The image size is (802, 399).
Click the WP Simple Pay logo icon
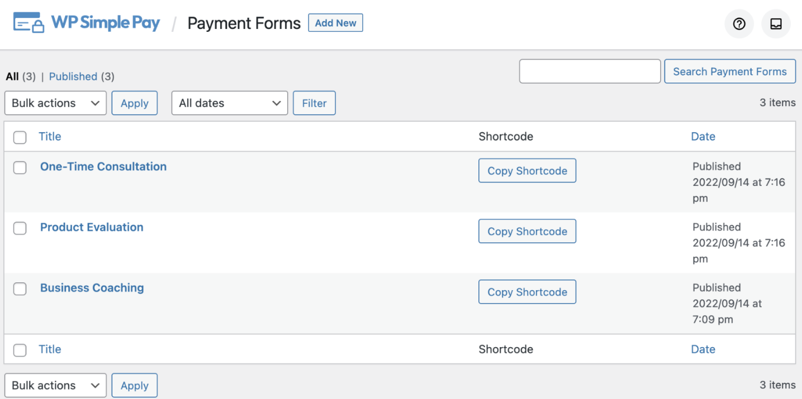pyautogui.click(x=28, y=23)
